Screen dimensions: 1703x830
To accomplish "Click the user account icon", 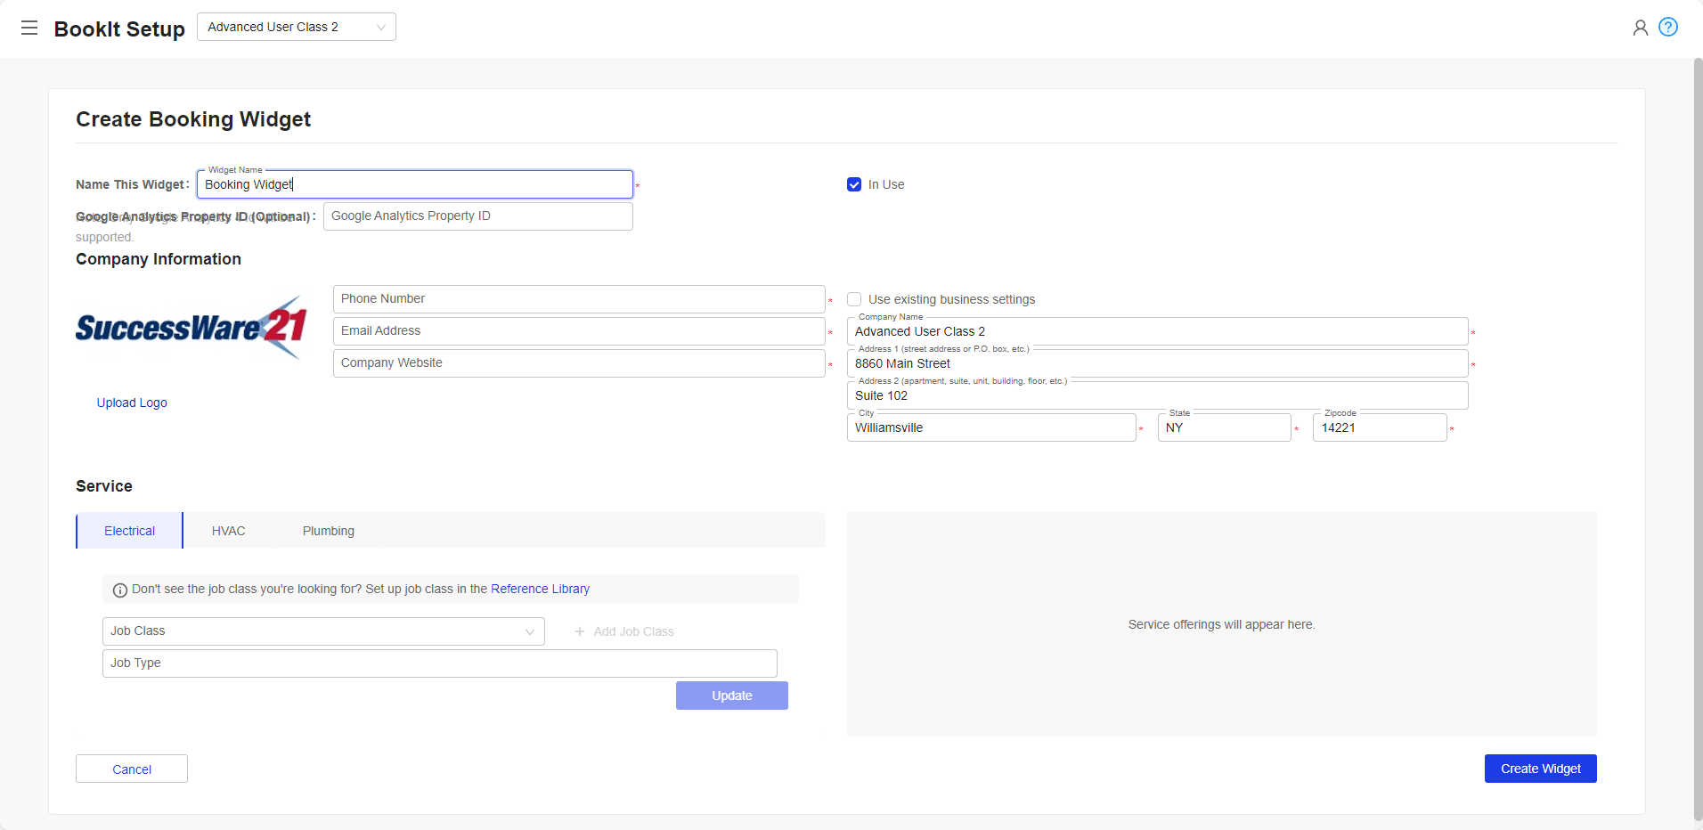I will (1640, 28).
